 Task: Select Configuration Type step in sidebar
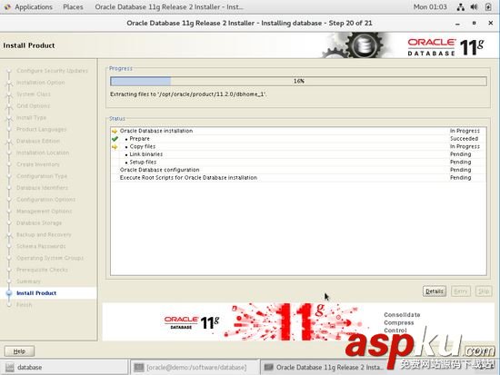(42, 176)
